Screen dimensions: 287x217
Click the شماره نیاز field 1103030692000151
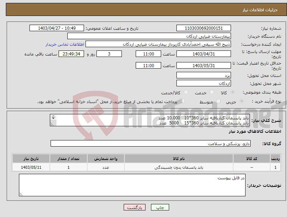click(204, 28)
